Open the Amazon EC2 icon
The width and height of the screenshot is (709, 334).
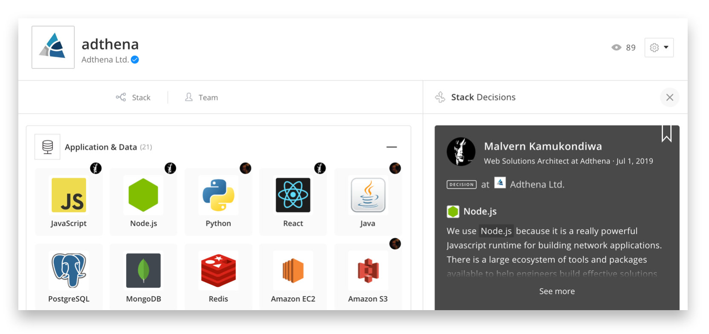point(293,271)
